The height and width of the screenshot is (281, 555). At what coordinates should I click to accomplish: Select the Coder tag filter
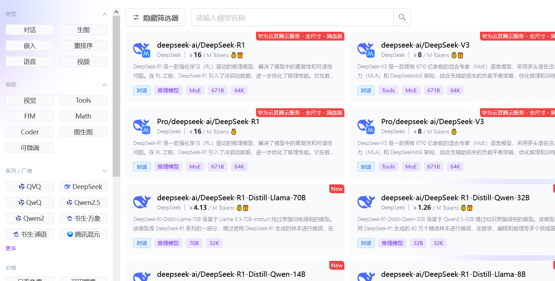pos(30,132)
